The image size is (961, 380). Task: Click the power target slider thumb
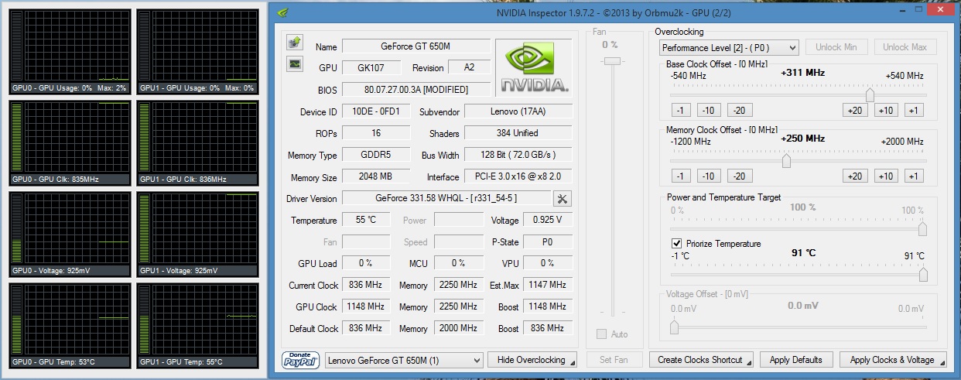[923, 228]
